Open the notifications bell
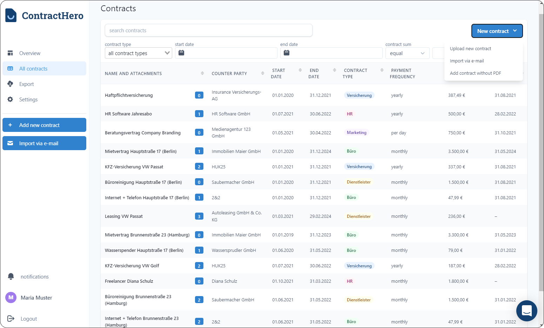Image resolution: width=544 pixels, height=328 pixels. pos(11,276)
